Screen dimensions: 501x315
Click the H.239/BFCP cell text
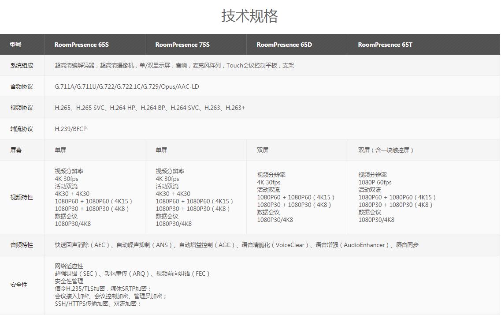pyautogui.click(x=71, y=129)
